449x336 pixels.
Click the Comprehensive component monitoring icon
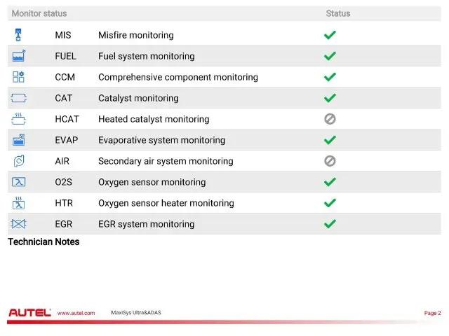tap(19, 77)
